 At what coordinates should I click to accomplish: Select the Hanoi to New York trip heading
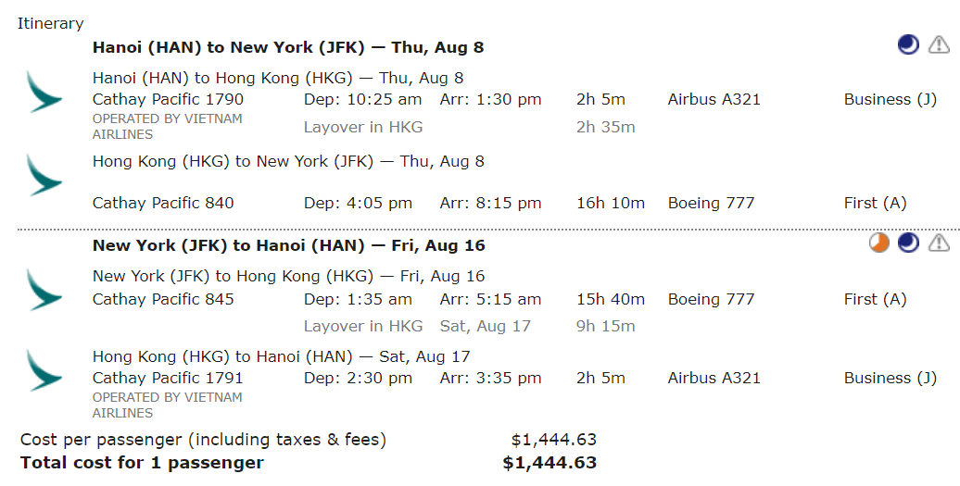(x=288, y=47)
